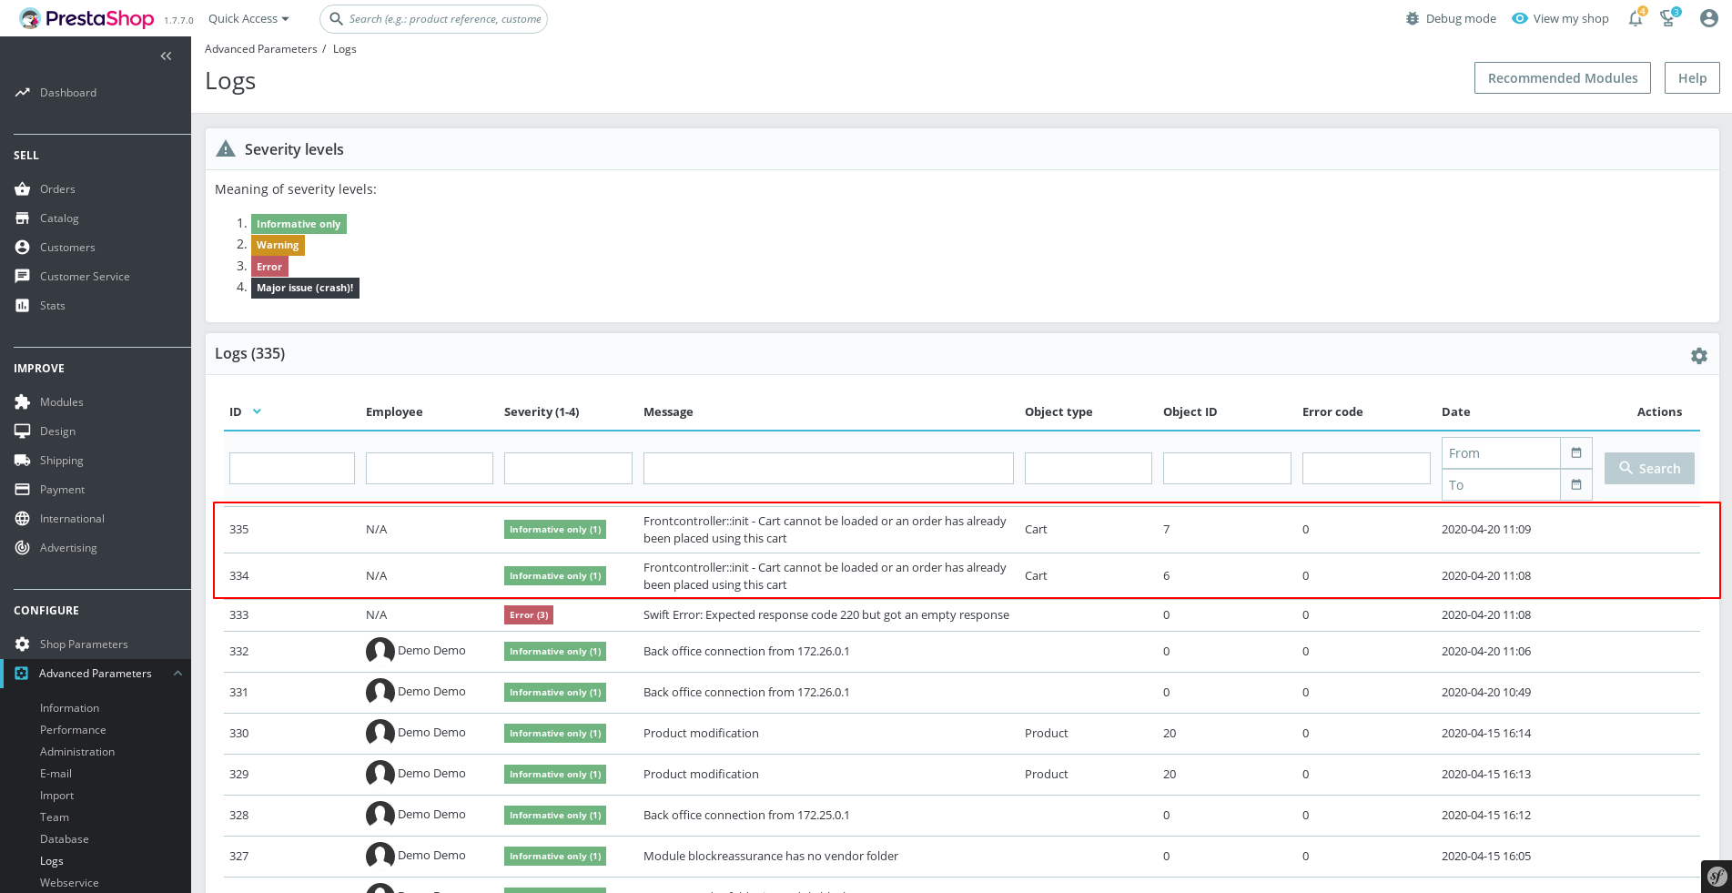Collapse the sidebar with double chevron icon
Screen dimensions: 1732x893
coord(166,56)
